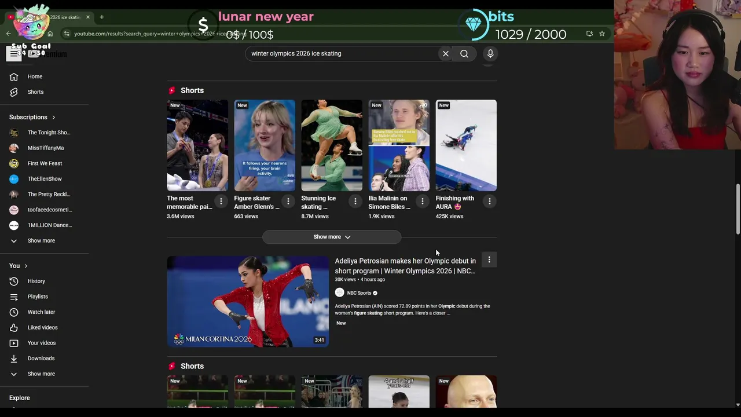
Task: Open options for 'Figure skater Amber Glenn's' short
Action: point(288,201)
